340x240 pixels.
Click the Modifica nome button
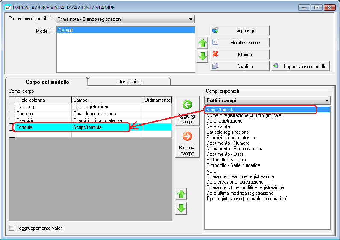[240, 42]
